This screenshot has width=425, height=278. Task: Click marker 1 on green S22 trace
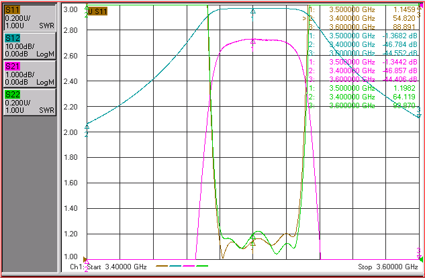pos(253,237)
